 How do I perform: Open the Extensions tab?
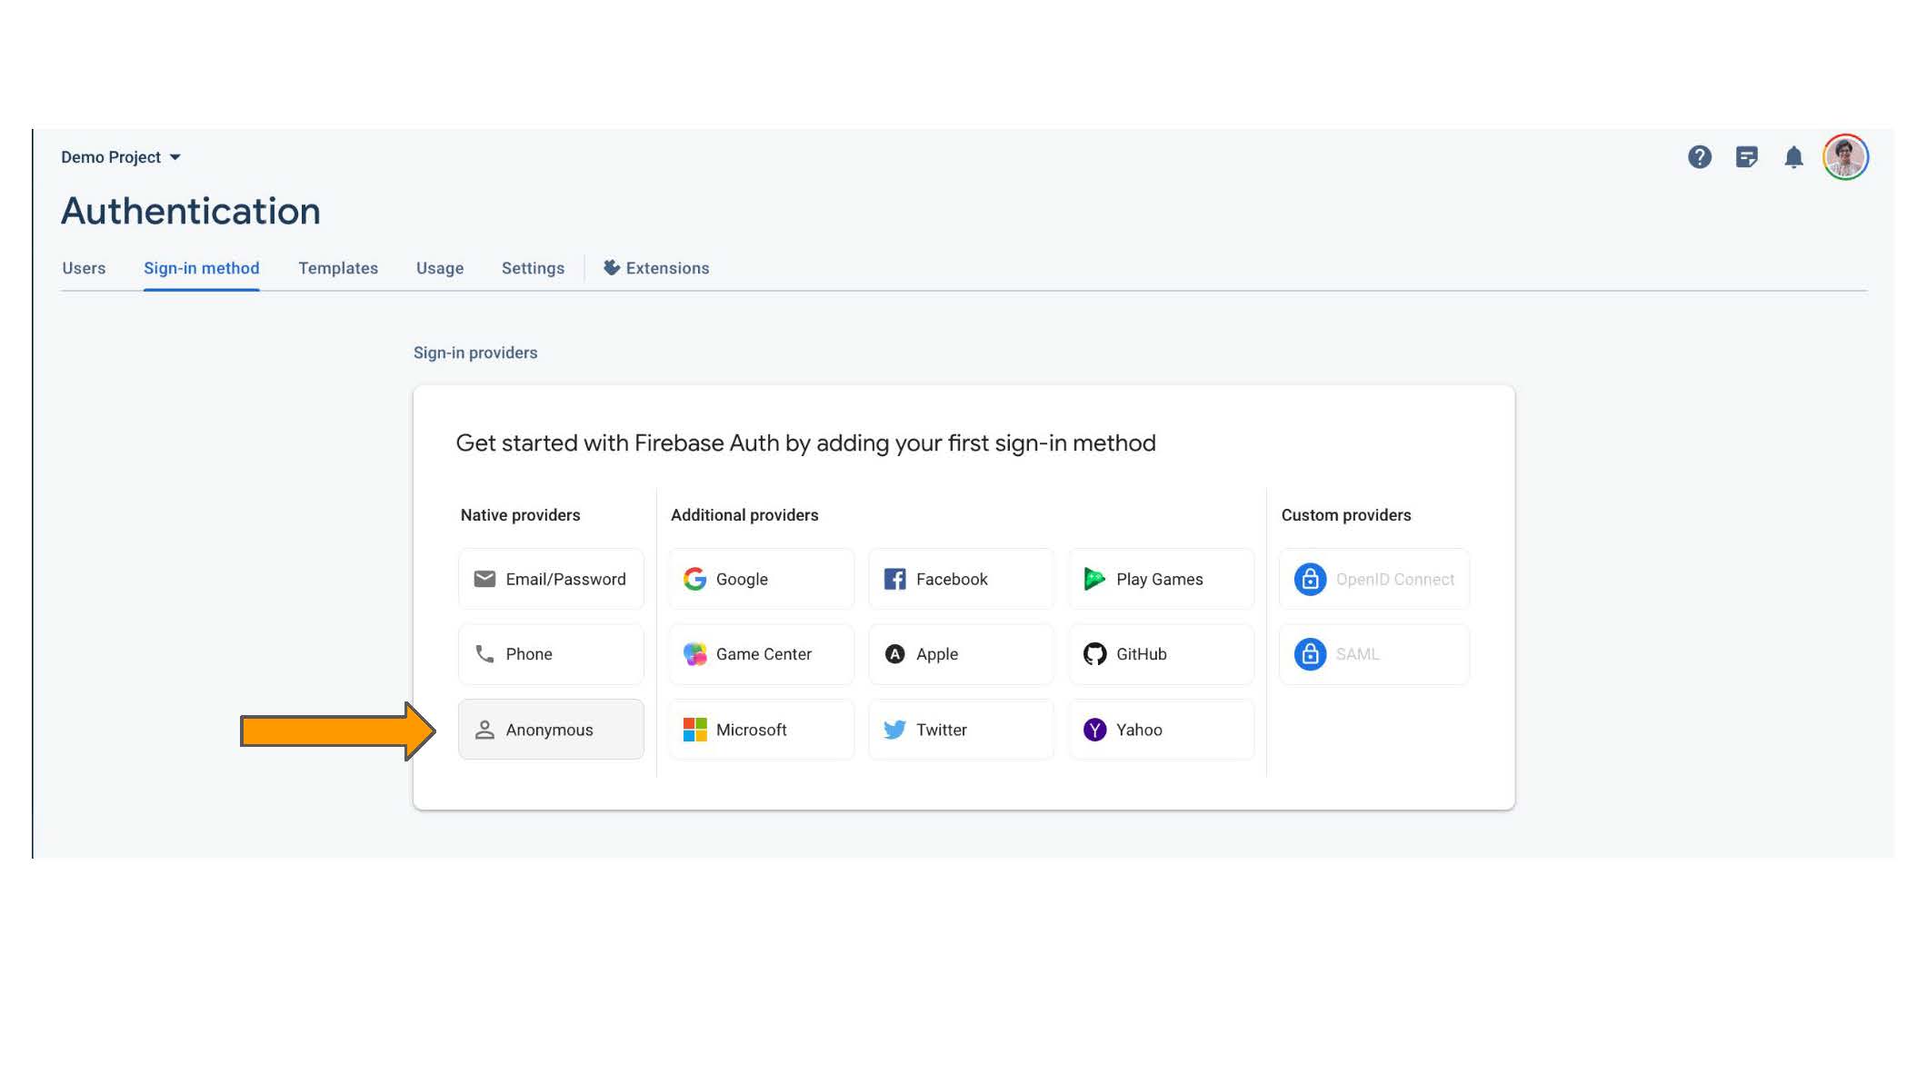click(x=656, y=268)
